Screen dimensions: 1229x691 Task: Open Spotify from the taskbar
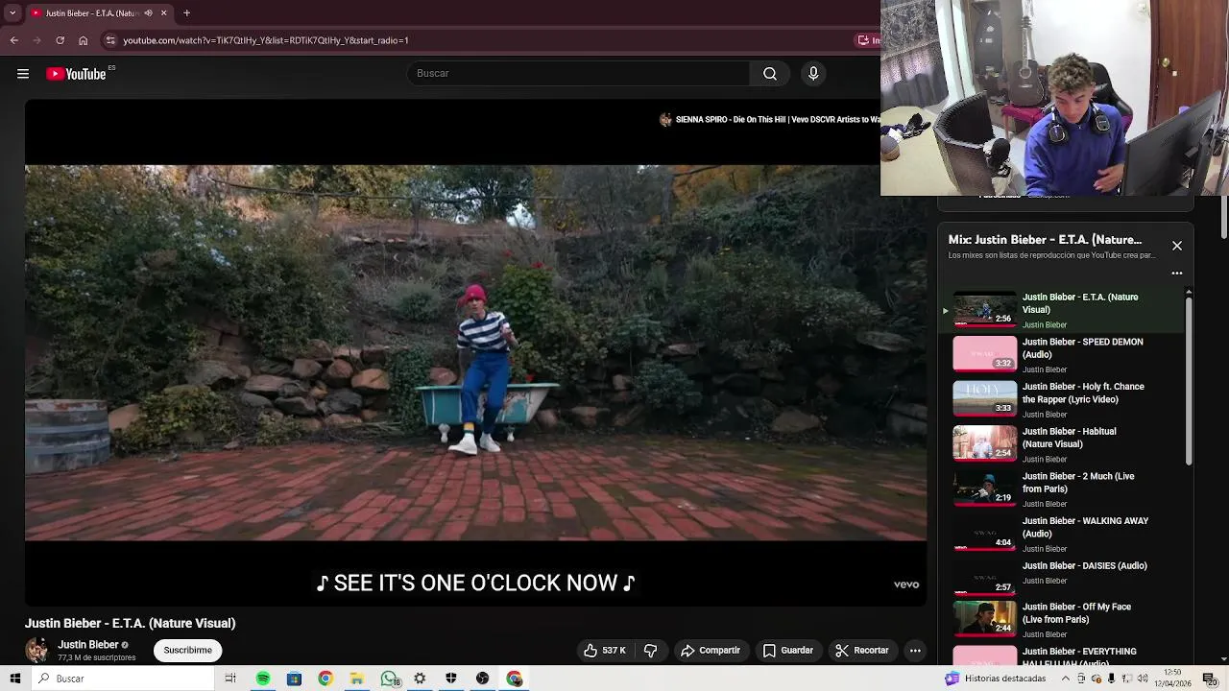[262, 679]
